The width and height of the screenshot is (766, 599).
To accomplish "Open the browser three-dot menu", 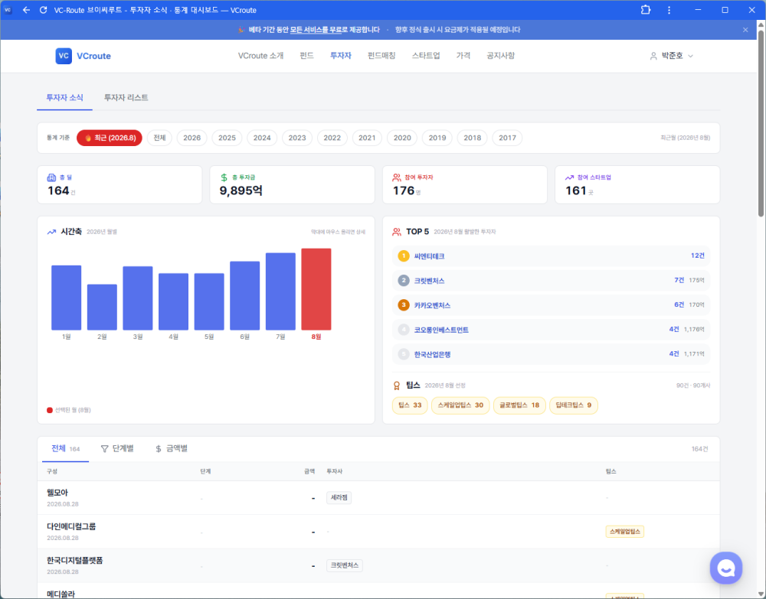I will pos(669,10).
